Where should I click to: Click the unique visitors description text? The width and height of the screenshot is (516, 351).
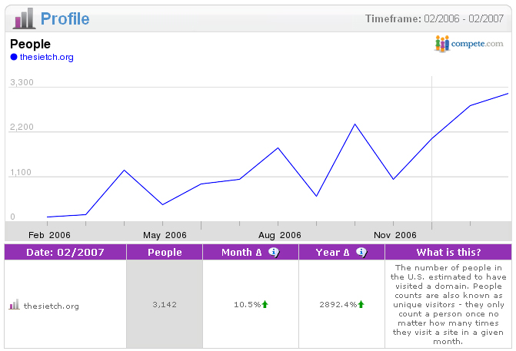point(448,304)
